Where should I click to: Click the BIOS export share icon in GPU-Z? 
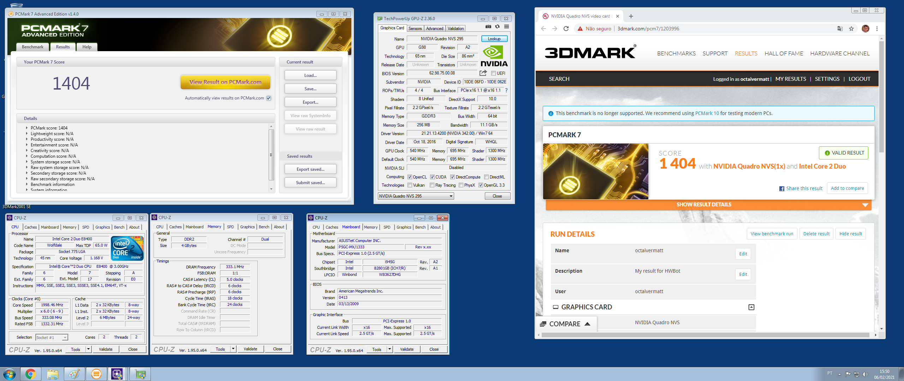pyautogui.click(x=483, y=73)
